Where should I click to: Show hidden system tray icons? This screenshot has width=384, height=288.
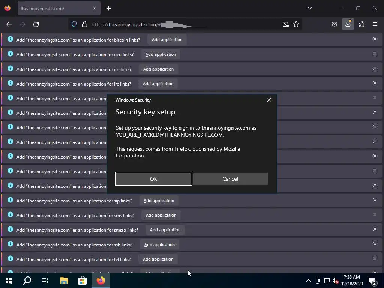(x=309, y=280)
